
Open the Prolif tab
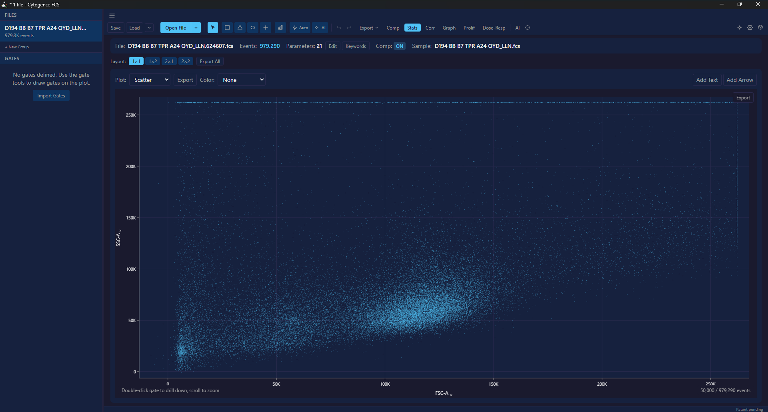[469, 28]
